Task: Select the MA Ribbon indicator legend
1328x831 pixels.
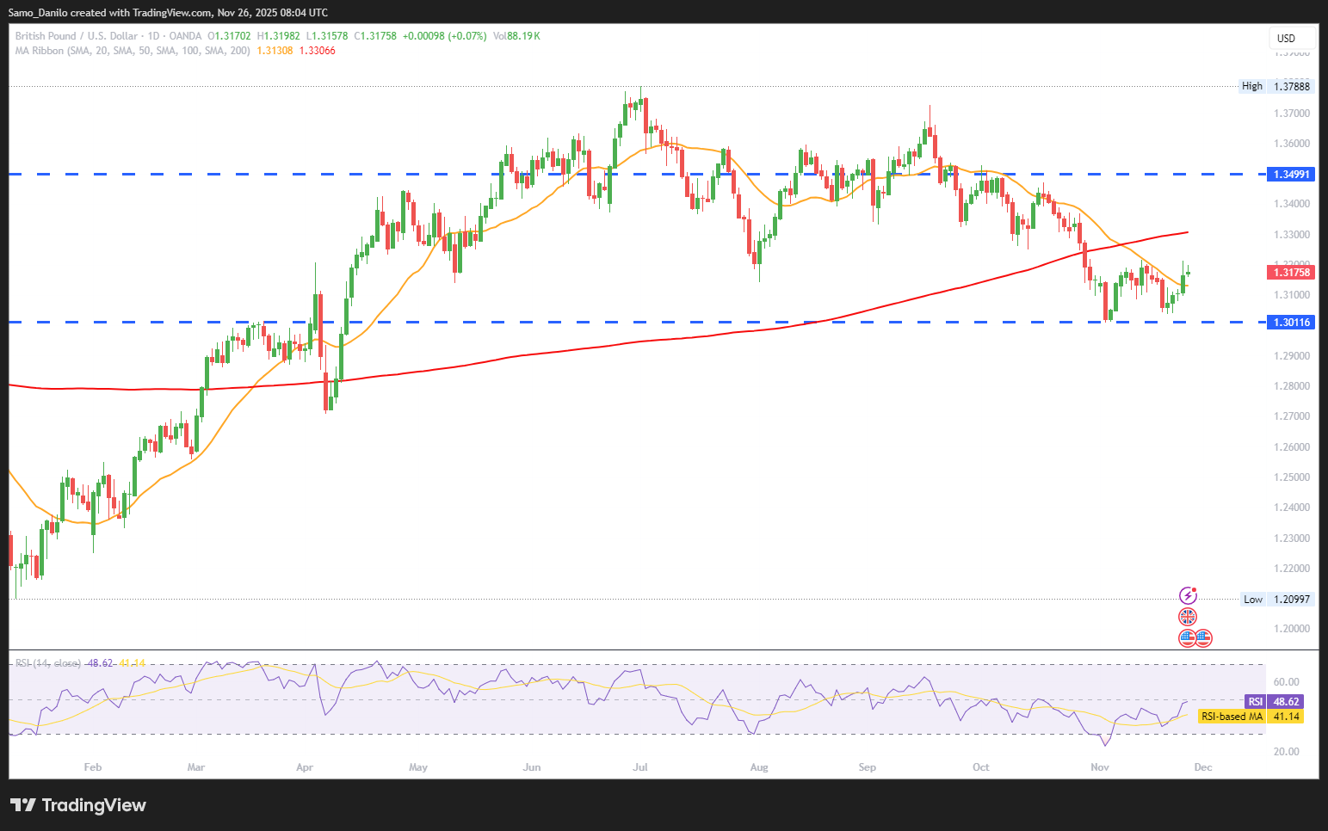Action: tap(133, 51)
